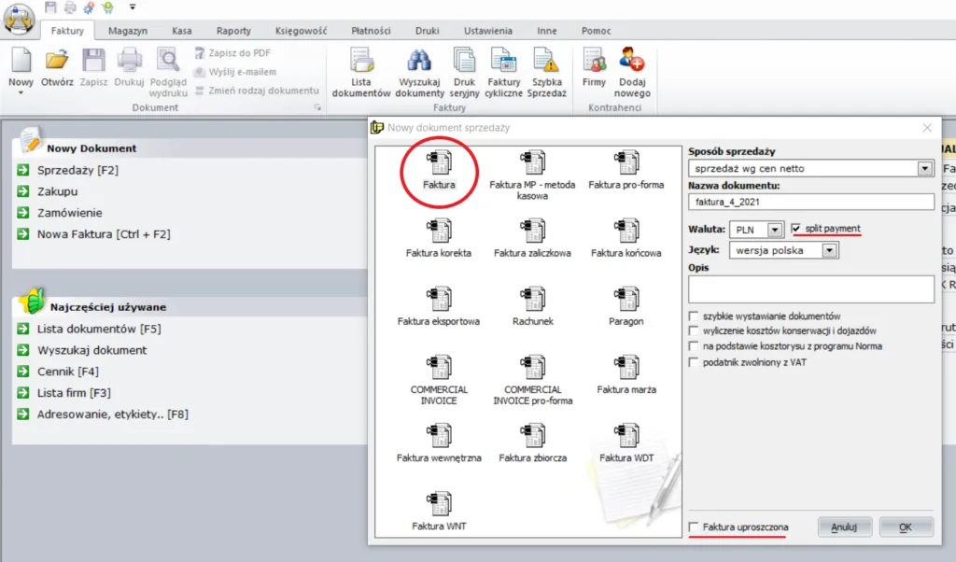The image size is (956, 562).
Task: Tick the podatnik zwolniony z VAT checkbox
Action: [x=694, y=361]
